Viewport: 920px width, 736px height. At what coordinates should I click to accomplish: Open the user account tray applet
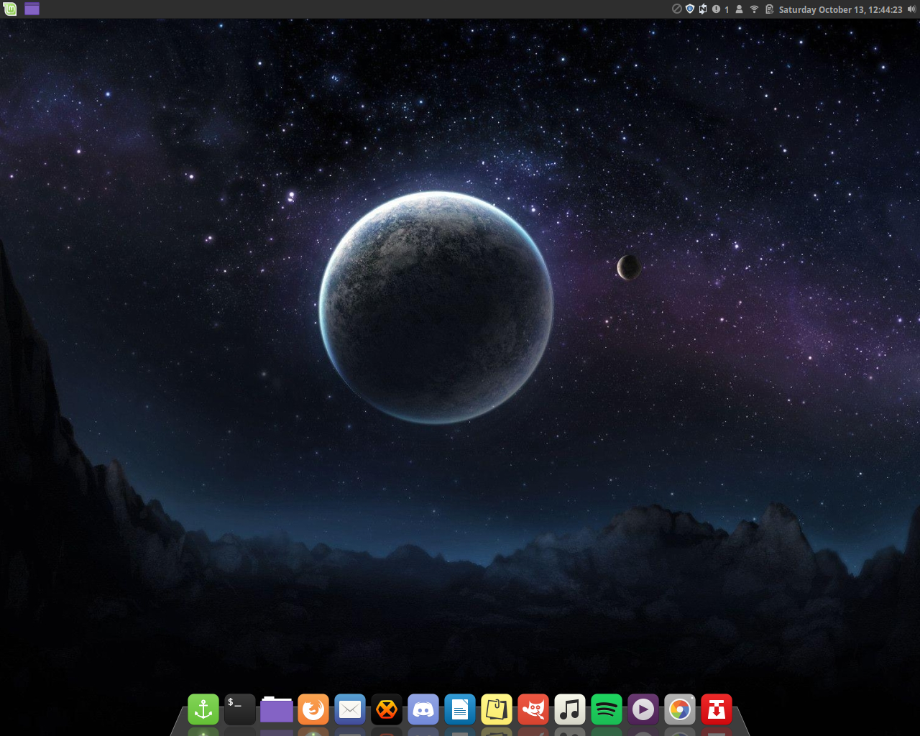(739, 9)
